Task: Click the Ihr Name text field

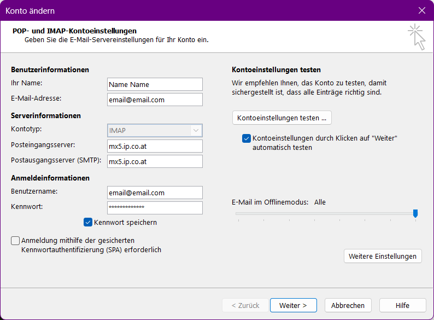Action: pos(155,84)
